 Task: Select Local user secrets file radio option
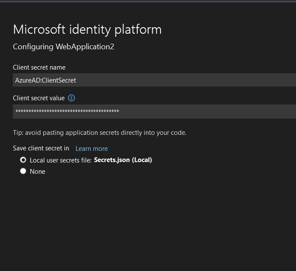tap(23, 160)
